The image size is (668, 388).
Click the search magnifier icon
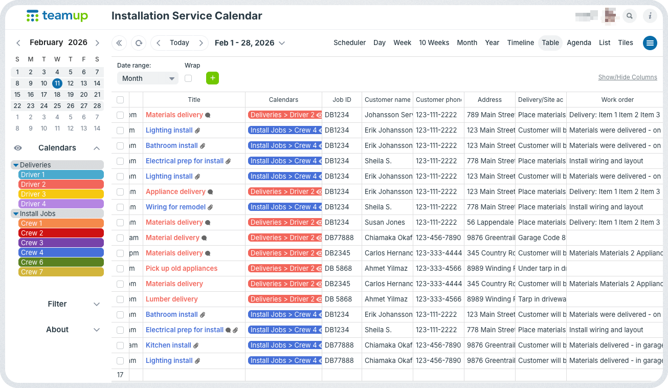630,16
